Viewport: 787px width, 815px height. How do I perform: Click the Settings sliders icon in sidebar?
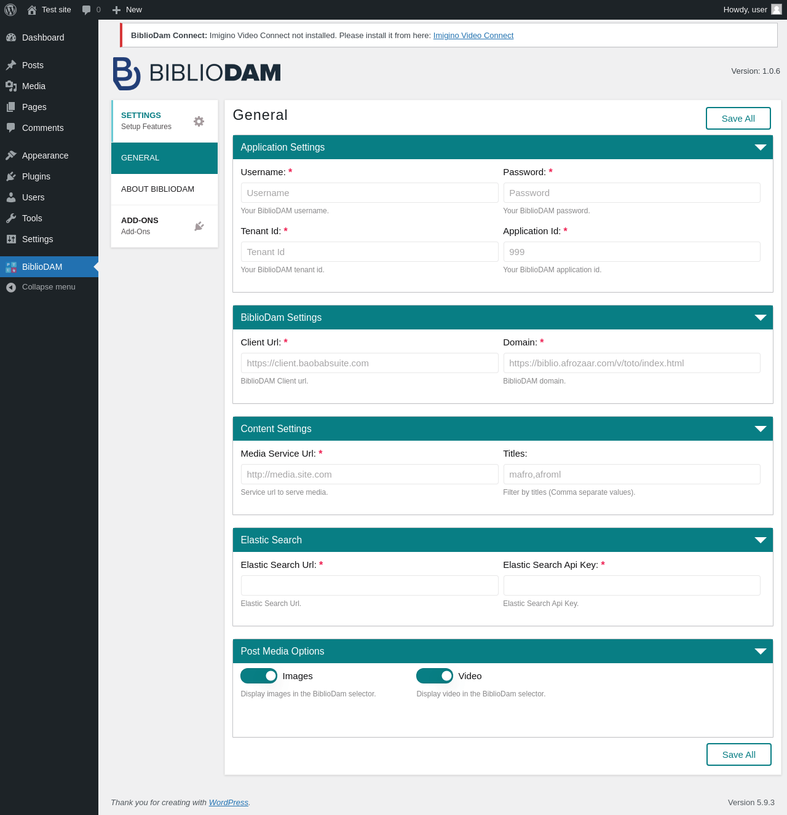(11, 239)
